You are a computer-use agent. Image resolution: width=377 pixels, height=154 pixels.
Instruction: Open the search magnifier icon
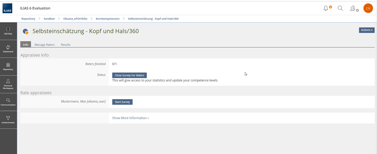point(340,8)
